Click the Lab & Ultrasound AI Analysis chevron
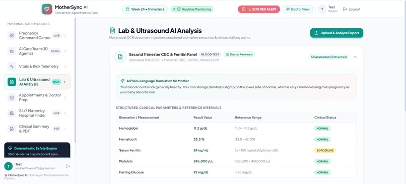Image resolution: width=406 pixels, height=184 pixels. [x=65, y=82]
